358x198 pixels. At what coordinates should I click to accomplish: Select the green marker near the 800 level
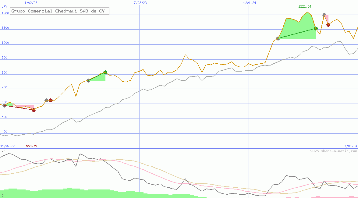click(105, 72)
